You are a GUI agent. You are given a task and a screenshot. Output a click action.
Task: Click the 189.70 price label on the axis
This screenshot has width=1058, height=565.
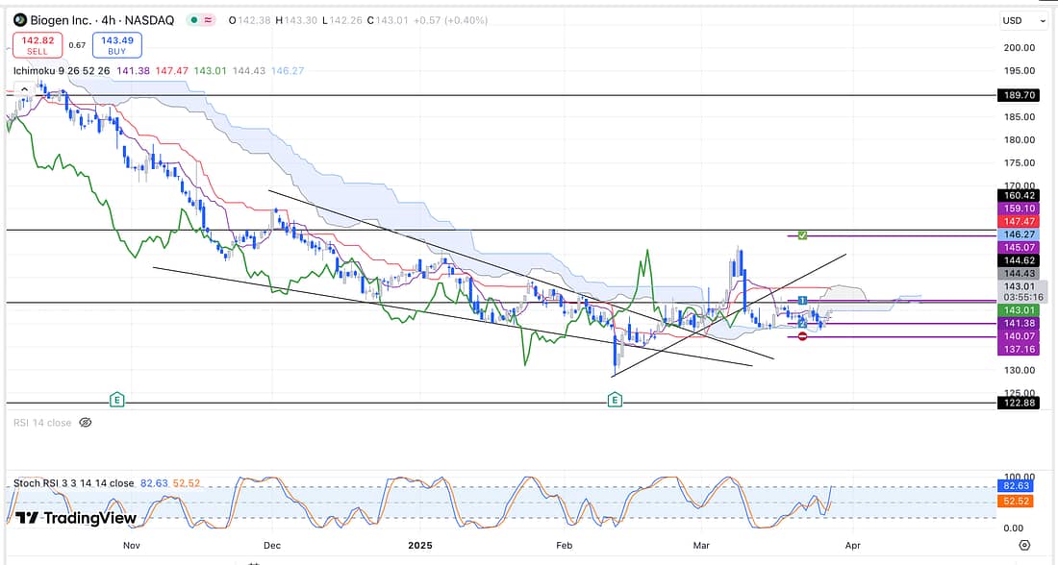[1019, 95]
